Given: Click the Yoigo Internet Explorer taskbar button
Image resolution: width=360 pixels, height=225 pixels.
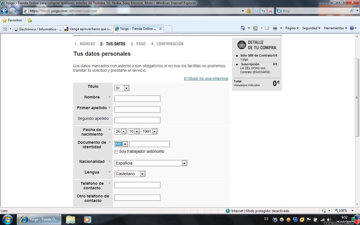Looking at the screenshot, I should [x=39, y=219].
